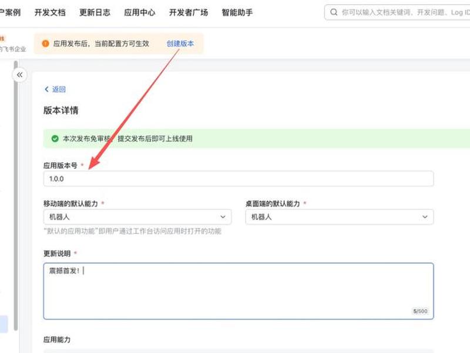Screen dimensions: 470x353
Task: Click the green check icon in the notice
Action: 55,138
